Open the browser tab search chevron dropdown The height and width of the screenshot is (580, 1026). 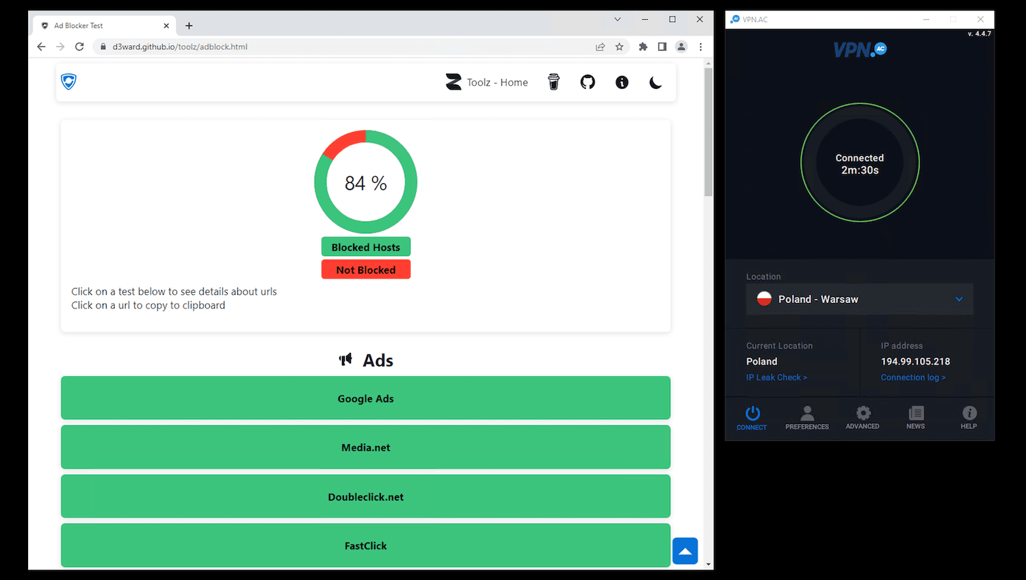618,19
